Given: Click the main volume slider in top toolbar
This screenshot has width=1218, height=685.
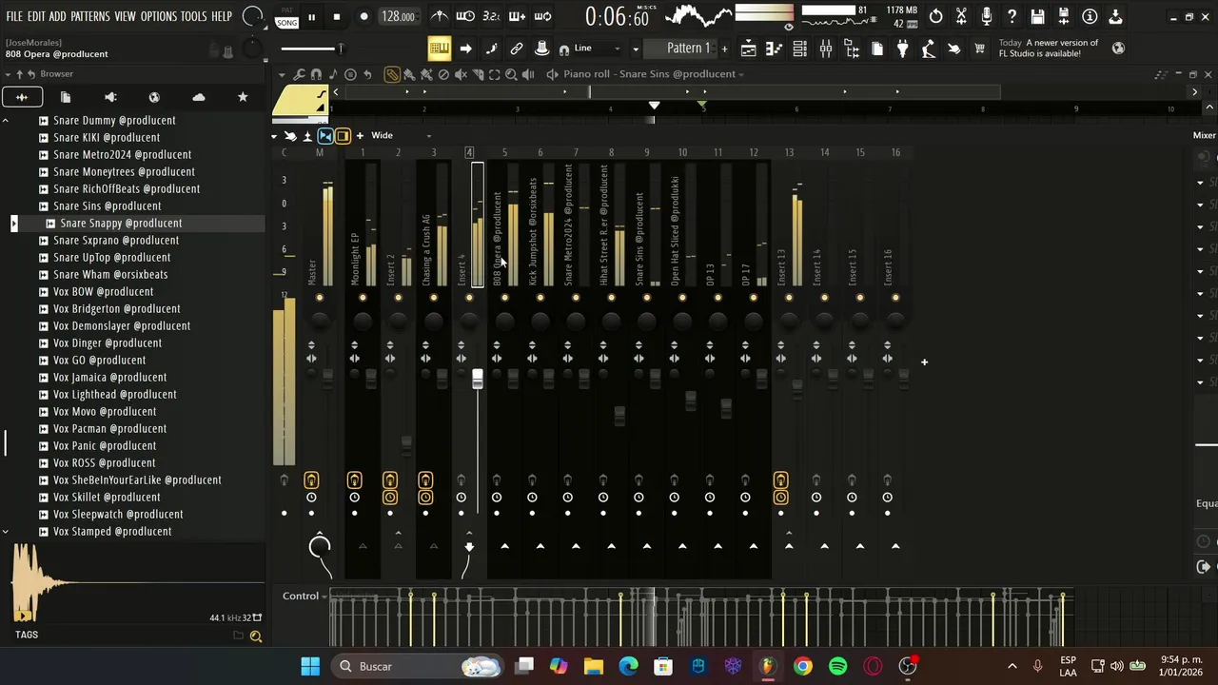Looking at the screenshot, I should 312,49.
